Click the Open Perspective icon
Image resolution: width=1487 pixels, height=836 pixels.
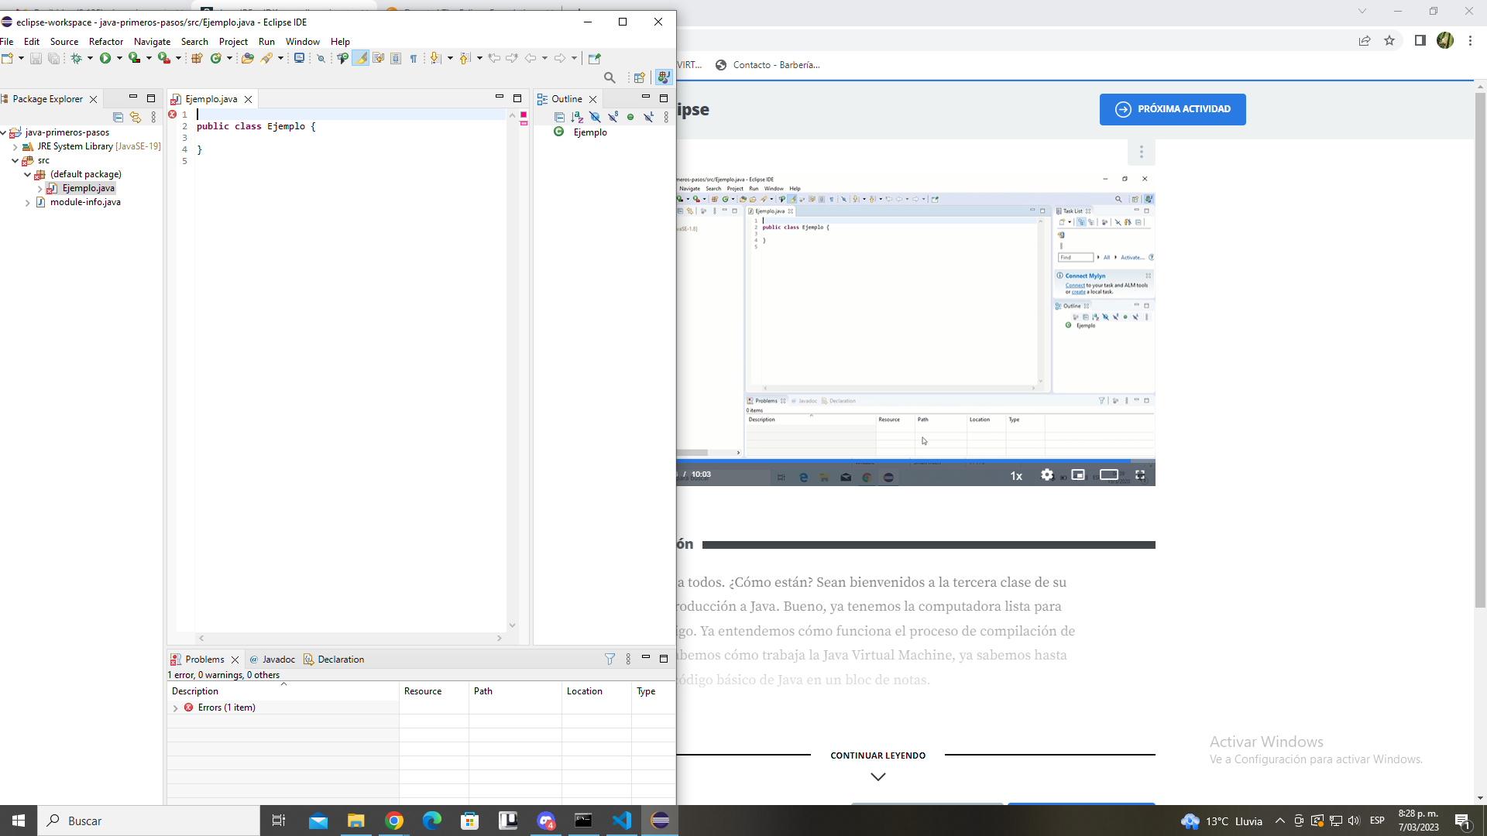click(x=640, y=77)
